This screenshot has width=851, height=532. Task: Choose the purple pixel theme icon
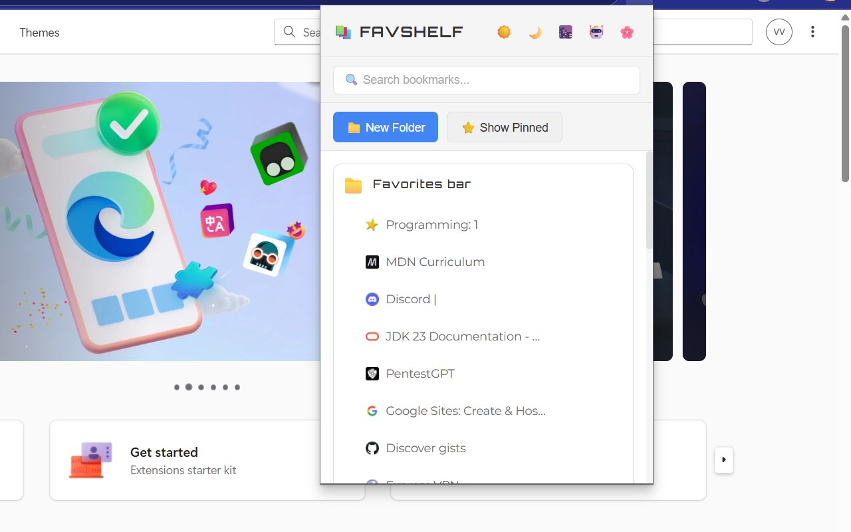(x=565, y=32)
